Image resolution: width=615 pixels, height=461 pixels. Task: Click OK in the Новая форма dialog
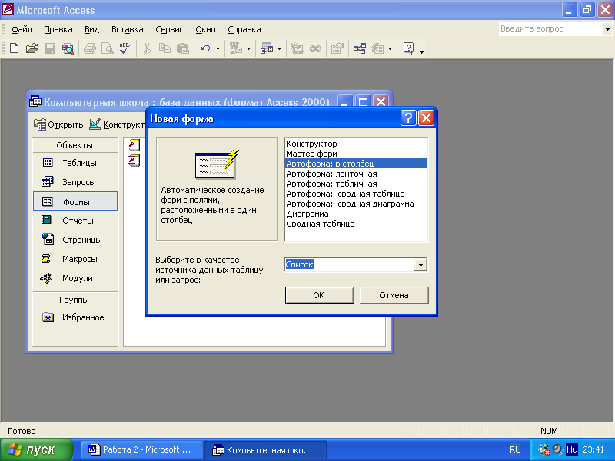(319, 295)
